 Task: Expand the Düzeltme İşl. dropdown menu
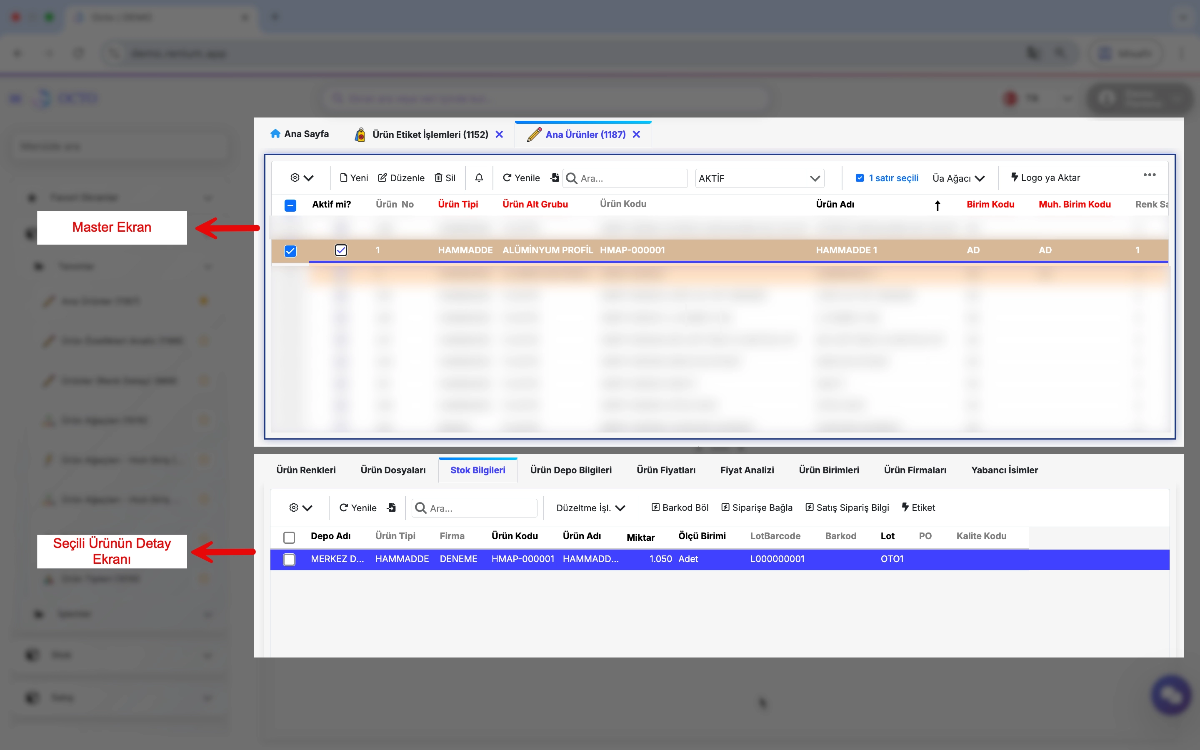coord(590,507)
